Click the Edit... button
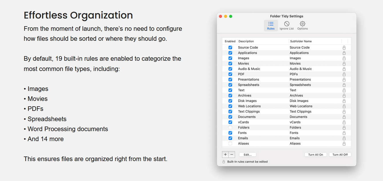 [248, 154]
